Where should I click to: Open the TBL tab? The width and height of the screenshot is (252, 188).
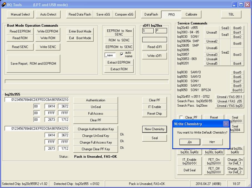231,14
